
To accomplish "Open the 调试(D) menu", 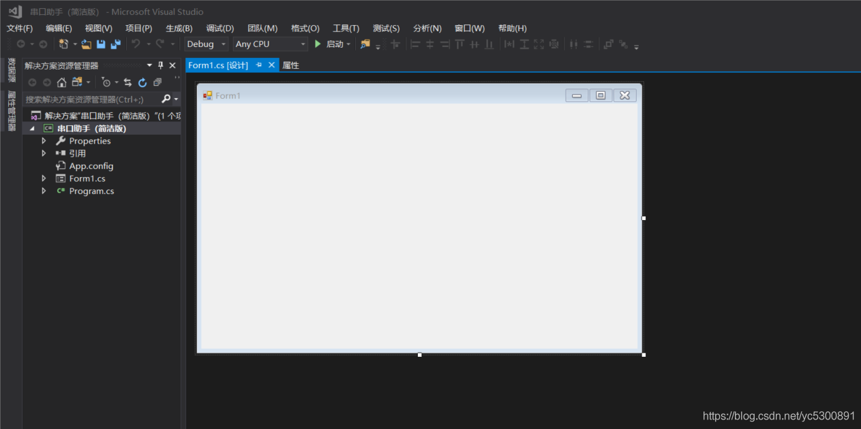I will click(220, 28).
